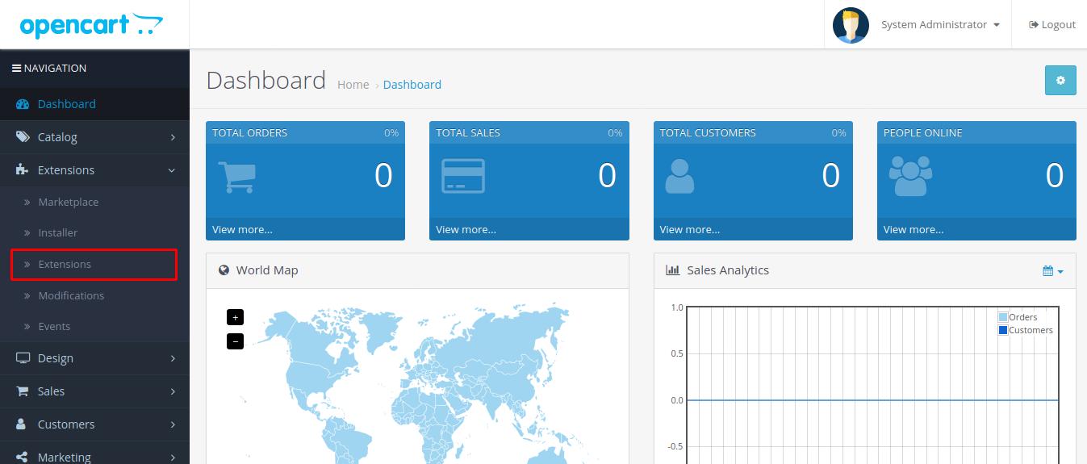Open the dashboard settings gear button
Viewport: 1087px width, 464px height.
[1060, 81]
